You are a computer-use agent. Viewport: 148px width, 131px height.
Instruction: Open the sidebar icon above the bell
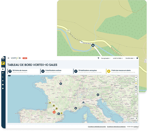3,77
